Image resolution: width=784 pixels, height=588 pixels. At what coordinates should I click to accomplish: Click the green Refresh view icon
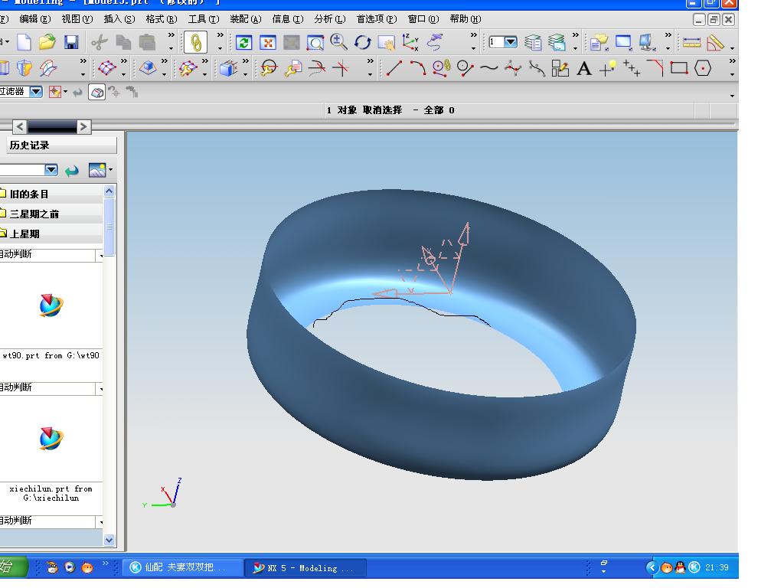pyautogui.click(x=244, y=43)
